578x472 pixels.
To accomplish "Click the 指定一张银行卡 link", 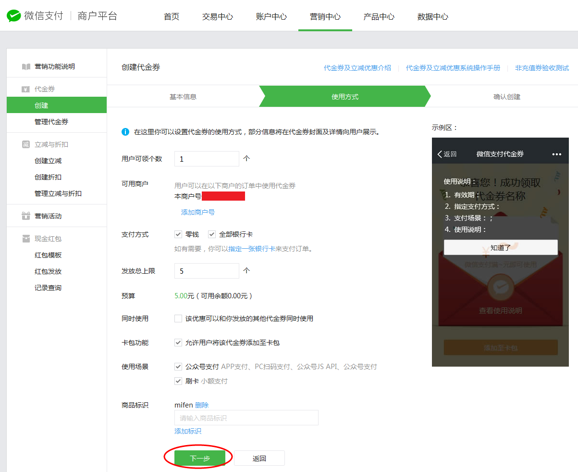I will point(252,249).
